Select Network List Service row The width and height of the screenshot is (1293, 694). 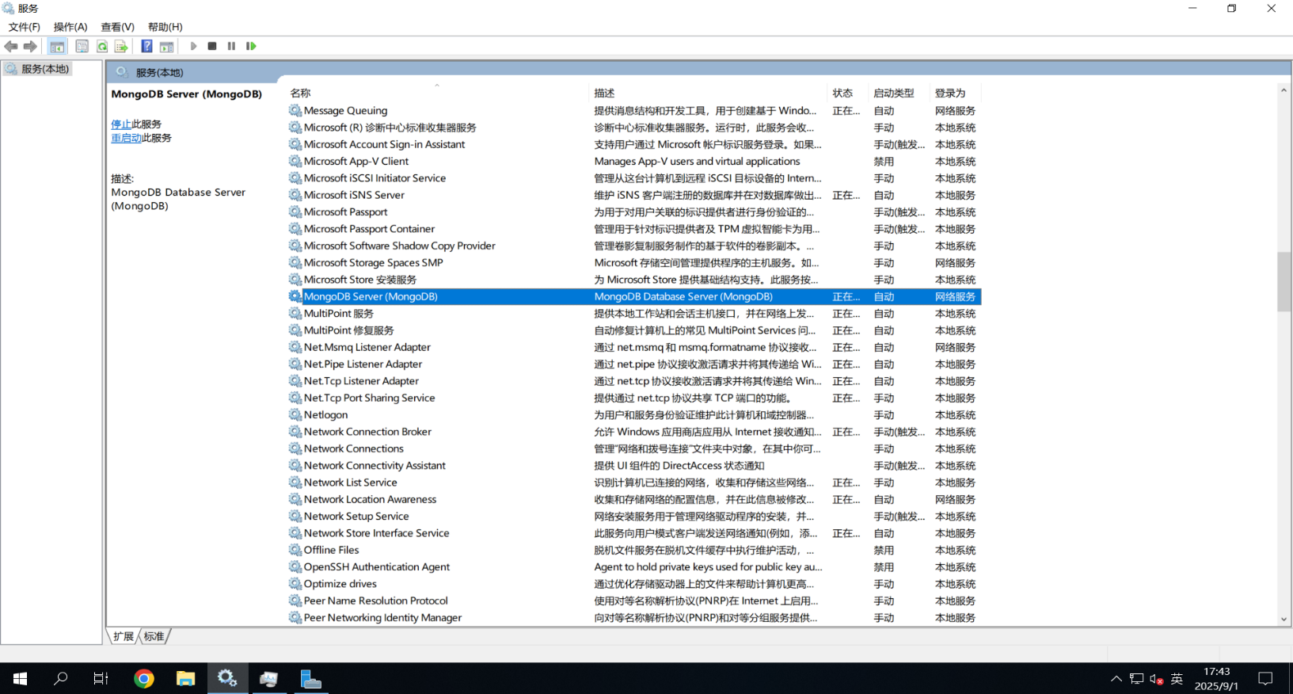click(635, 482)
